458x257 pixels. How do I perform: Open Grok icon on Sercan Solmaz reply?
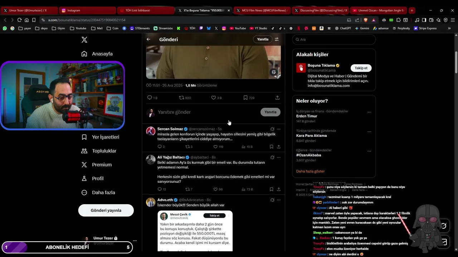pyautogui.click(x=272, y=129)
